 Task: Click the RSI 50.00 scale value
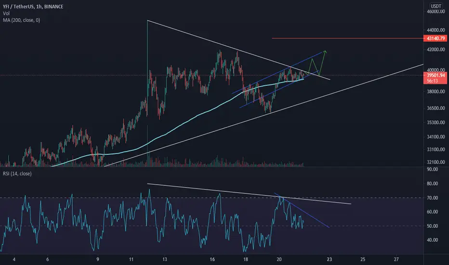click(x=433, y=226)
